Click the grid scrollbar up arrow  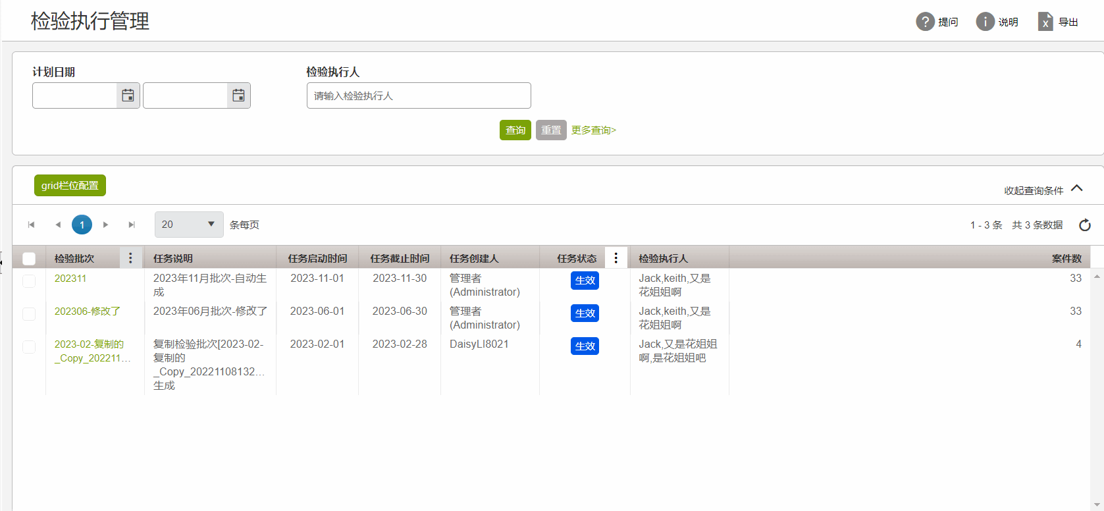coord(1097,277)
